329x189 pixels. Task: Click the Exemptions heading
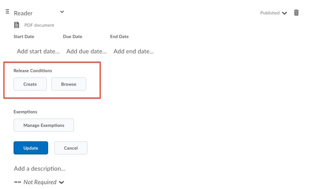(x=25, y=112)
